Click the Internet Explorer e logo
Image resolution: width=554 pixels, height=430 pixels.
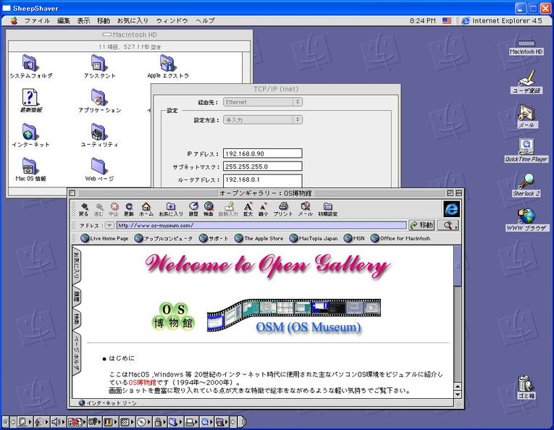(x=452, y=209)
